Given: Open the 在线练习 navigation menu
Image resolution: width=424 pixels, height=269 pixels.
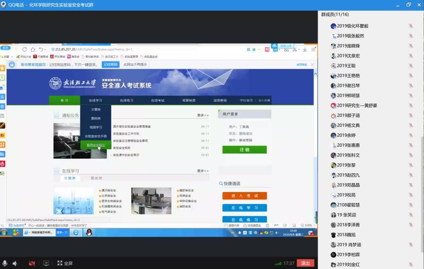Looking at the screenshot, I should pos(127,100).
